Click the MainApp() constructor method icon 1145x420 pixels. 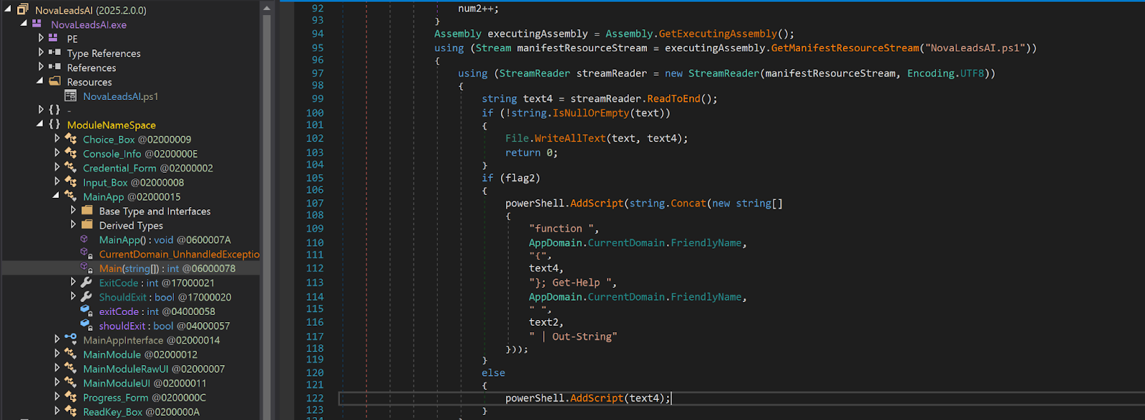(84, 239)
